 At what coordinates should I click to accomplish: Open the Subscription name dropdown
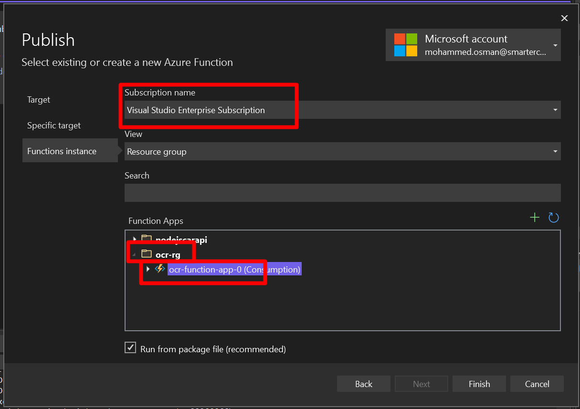pos(342,110)
